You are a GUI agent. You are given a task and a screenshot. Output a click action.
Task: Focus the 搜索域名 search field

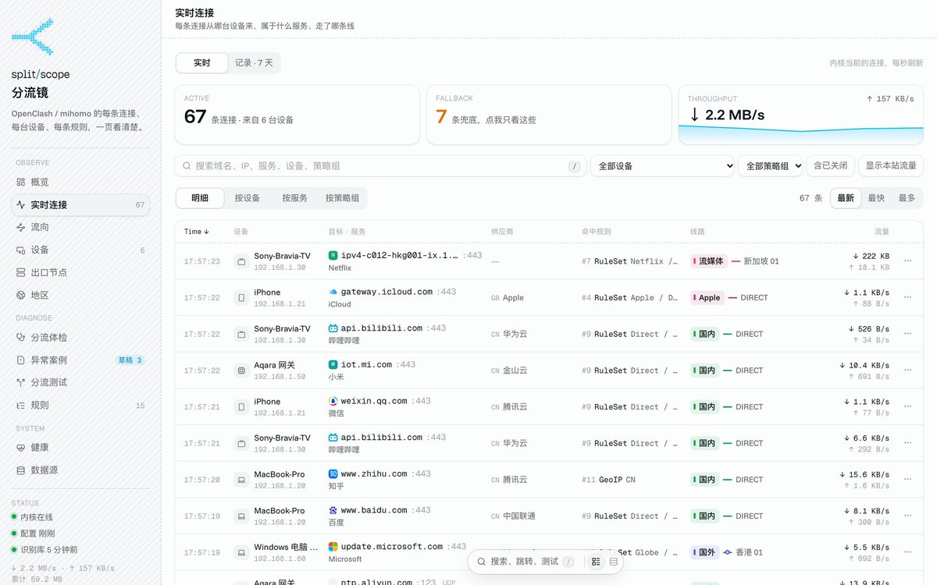tap(380, 166)
